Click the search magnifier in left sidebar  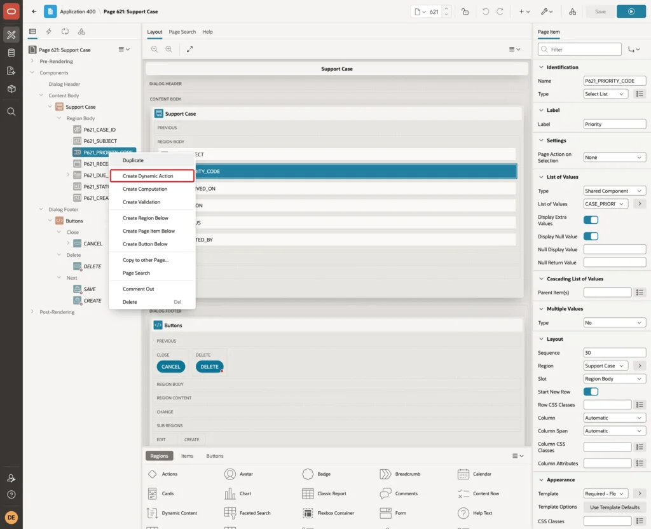click(x=11, y=112)
